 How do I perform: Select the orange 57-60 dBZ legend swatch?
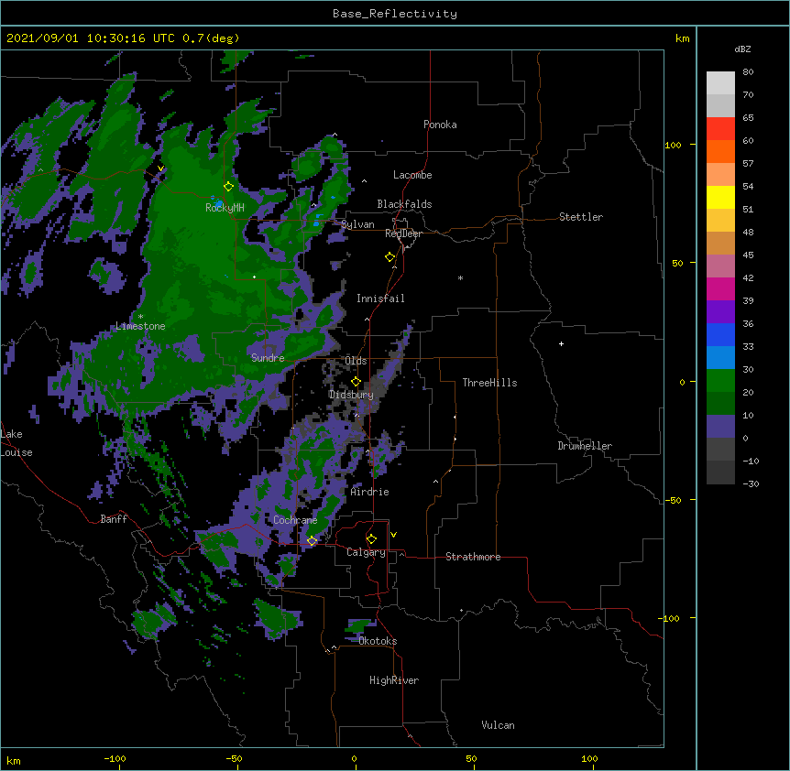pos(720,151)
